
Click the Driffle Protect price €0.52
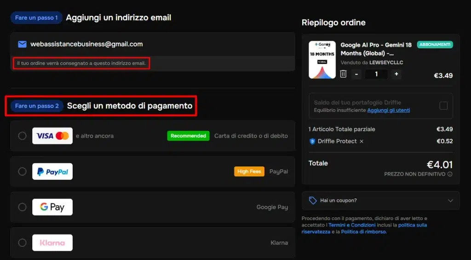click(445, 141)
